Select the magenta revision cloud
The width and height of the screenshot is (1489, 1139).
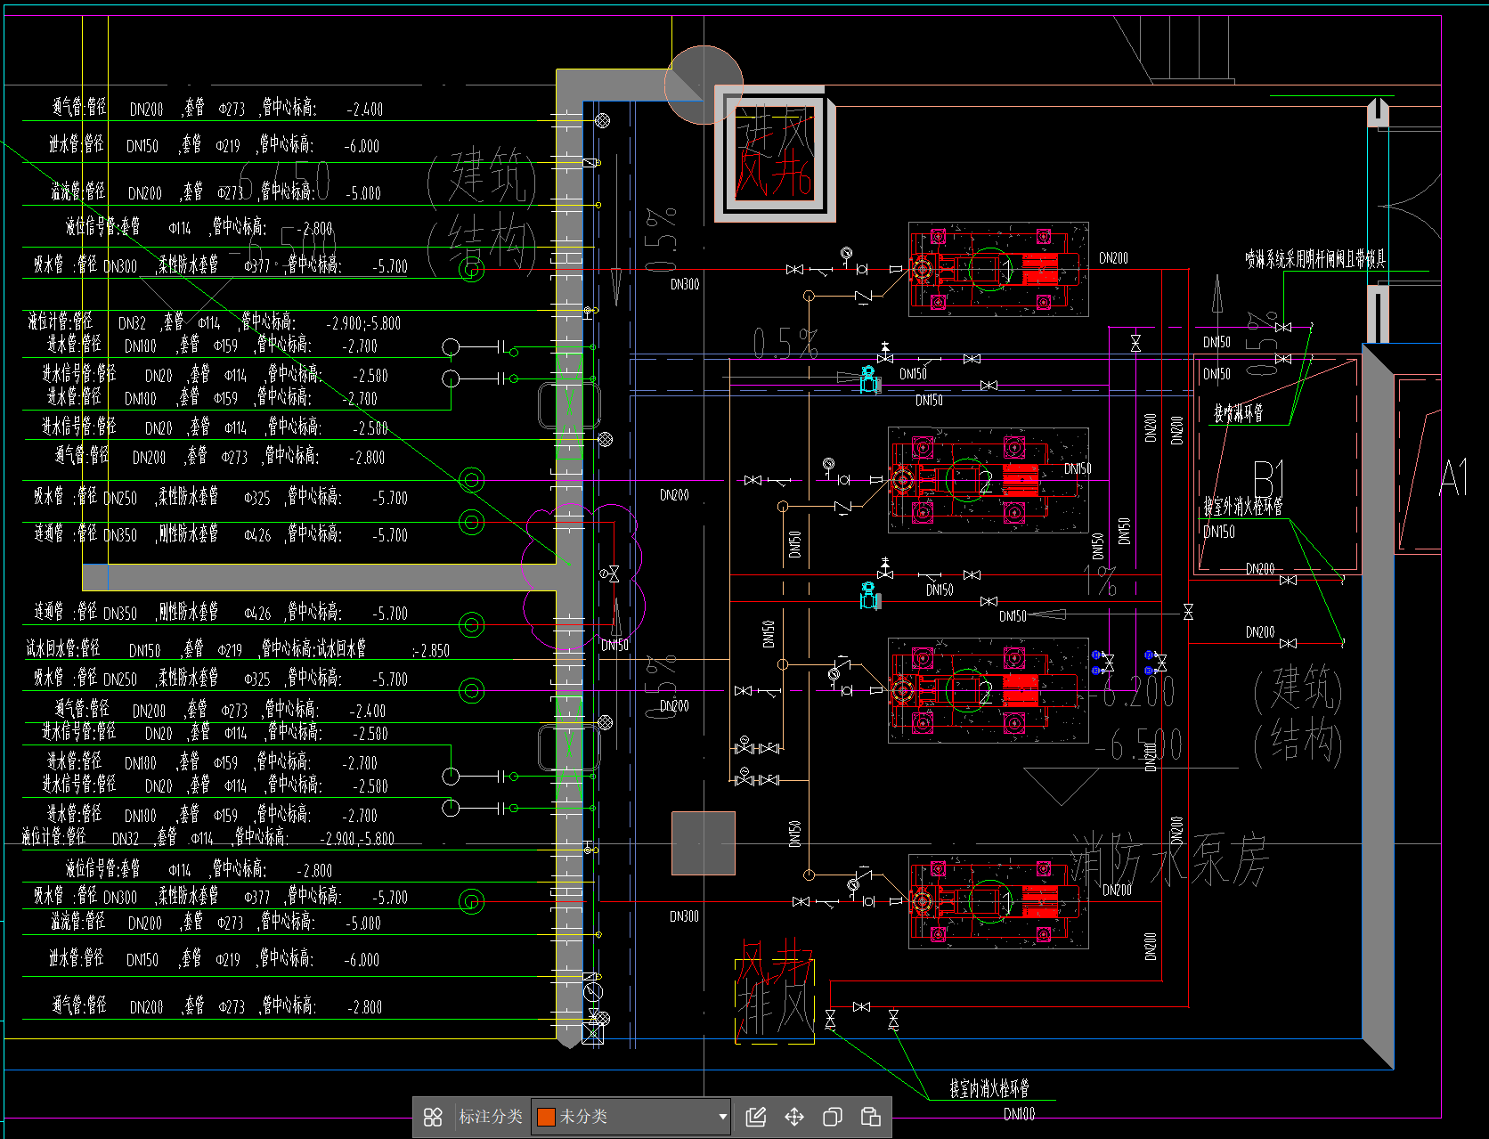click(582, 576)
